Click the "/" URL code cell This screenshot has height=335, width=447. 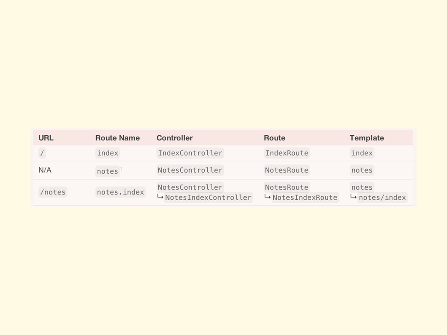pyautogui.click(x=42, y=153)
